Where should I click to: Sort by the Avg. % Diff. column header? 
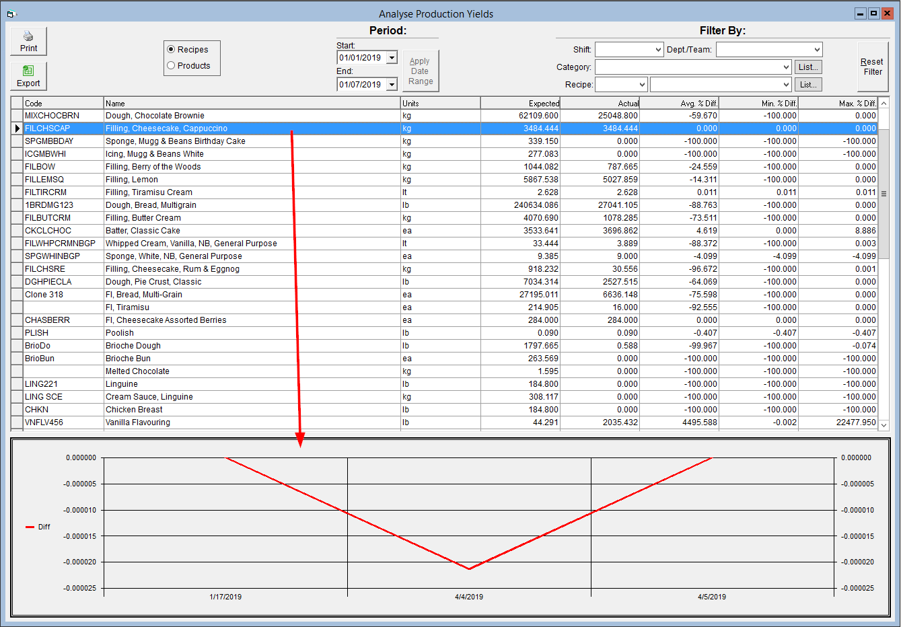(679, 103)
